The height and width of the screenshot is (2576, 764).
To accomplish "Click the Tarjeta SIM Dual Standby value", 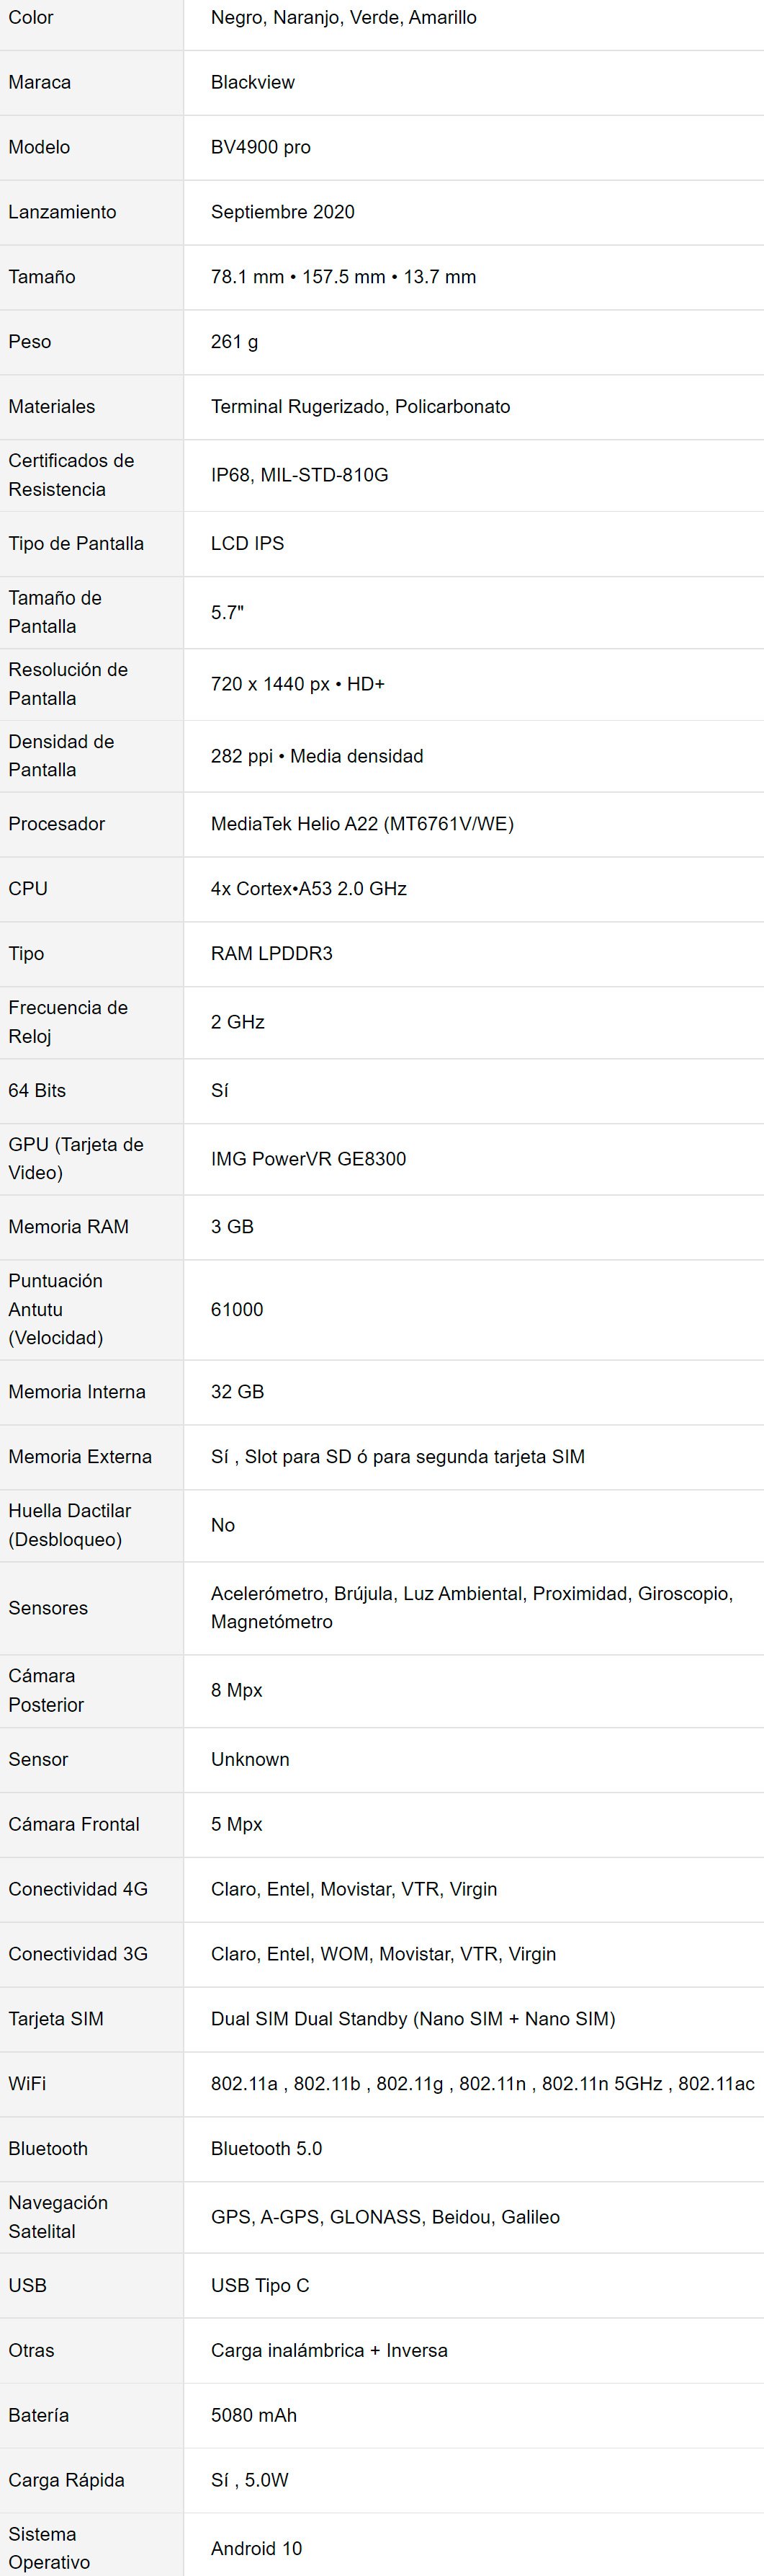I will click(x=413, y=2019).
